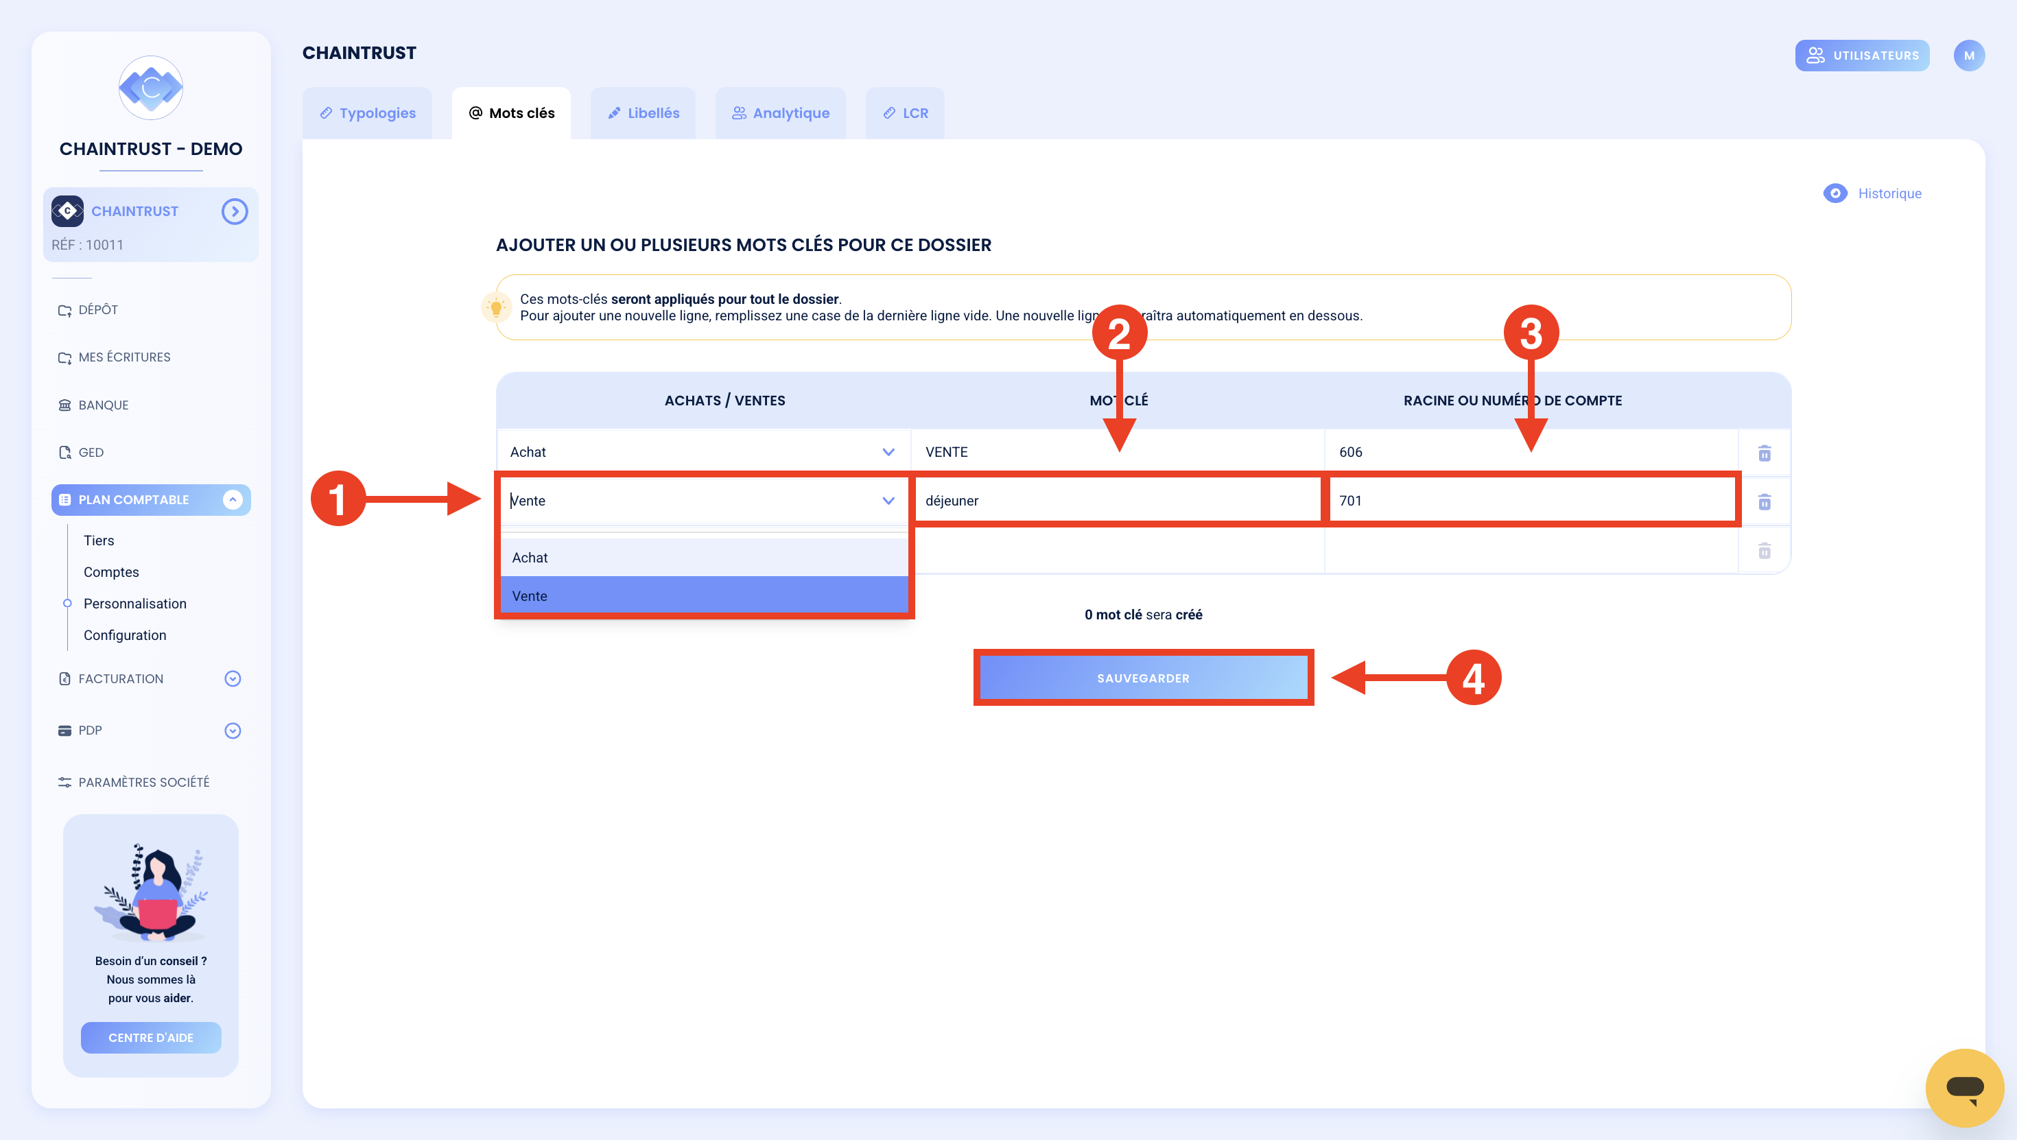Click the déjeuner keyword field
The image size is (2017, 1140).
pyautogui.click(x=1118, y=500)
